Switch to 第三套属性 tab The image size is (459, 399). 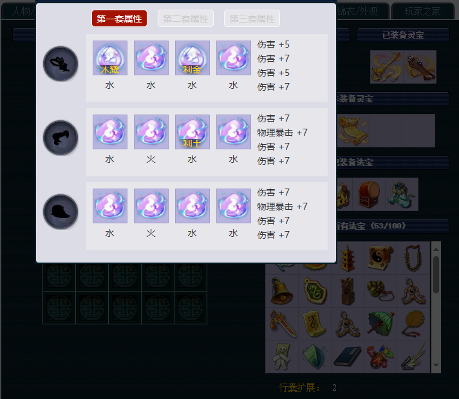click(x=252, y=19)
